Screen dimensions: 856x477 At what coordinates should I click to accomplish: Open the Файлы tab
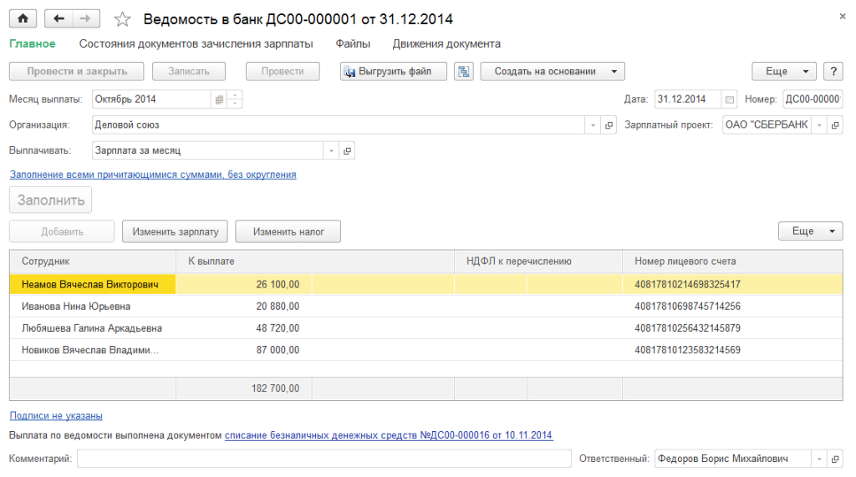(353, 43)
